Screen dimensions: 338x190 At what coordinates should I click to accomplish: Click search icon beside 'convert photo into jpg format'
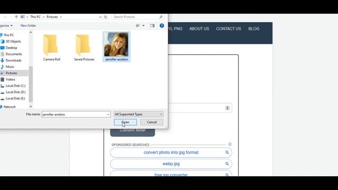pos(227,153)
